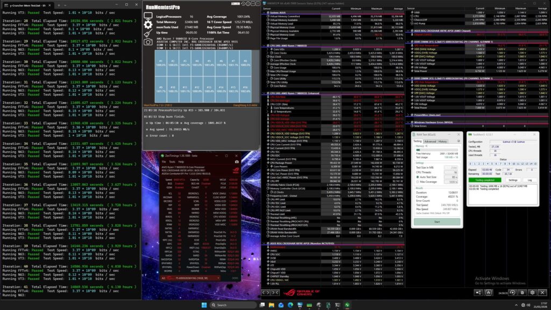Expand the L3 Clocks row
The image size is (551, 310).
[x=267, y=192]
